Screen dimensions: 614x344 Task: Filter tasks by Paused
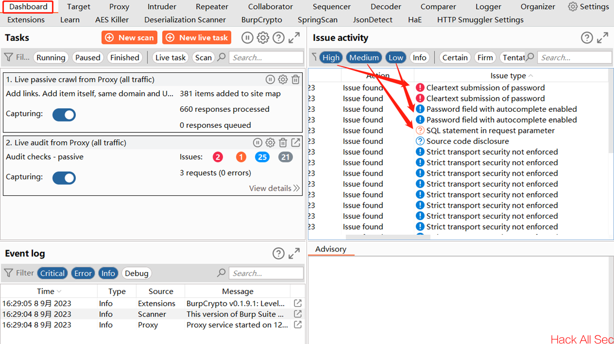[x=87, y=57]
